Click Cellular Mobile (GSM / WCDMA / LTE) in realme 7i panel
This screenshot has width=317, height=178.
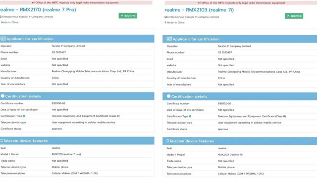241,174
